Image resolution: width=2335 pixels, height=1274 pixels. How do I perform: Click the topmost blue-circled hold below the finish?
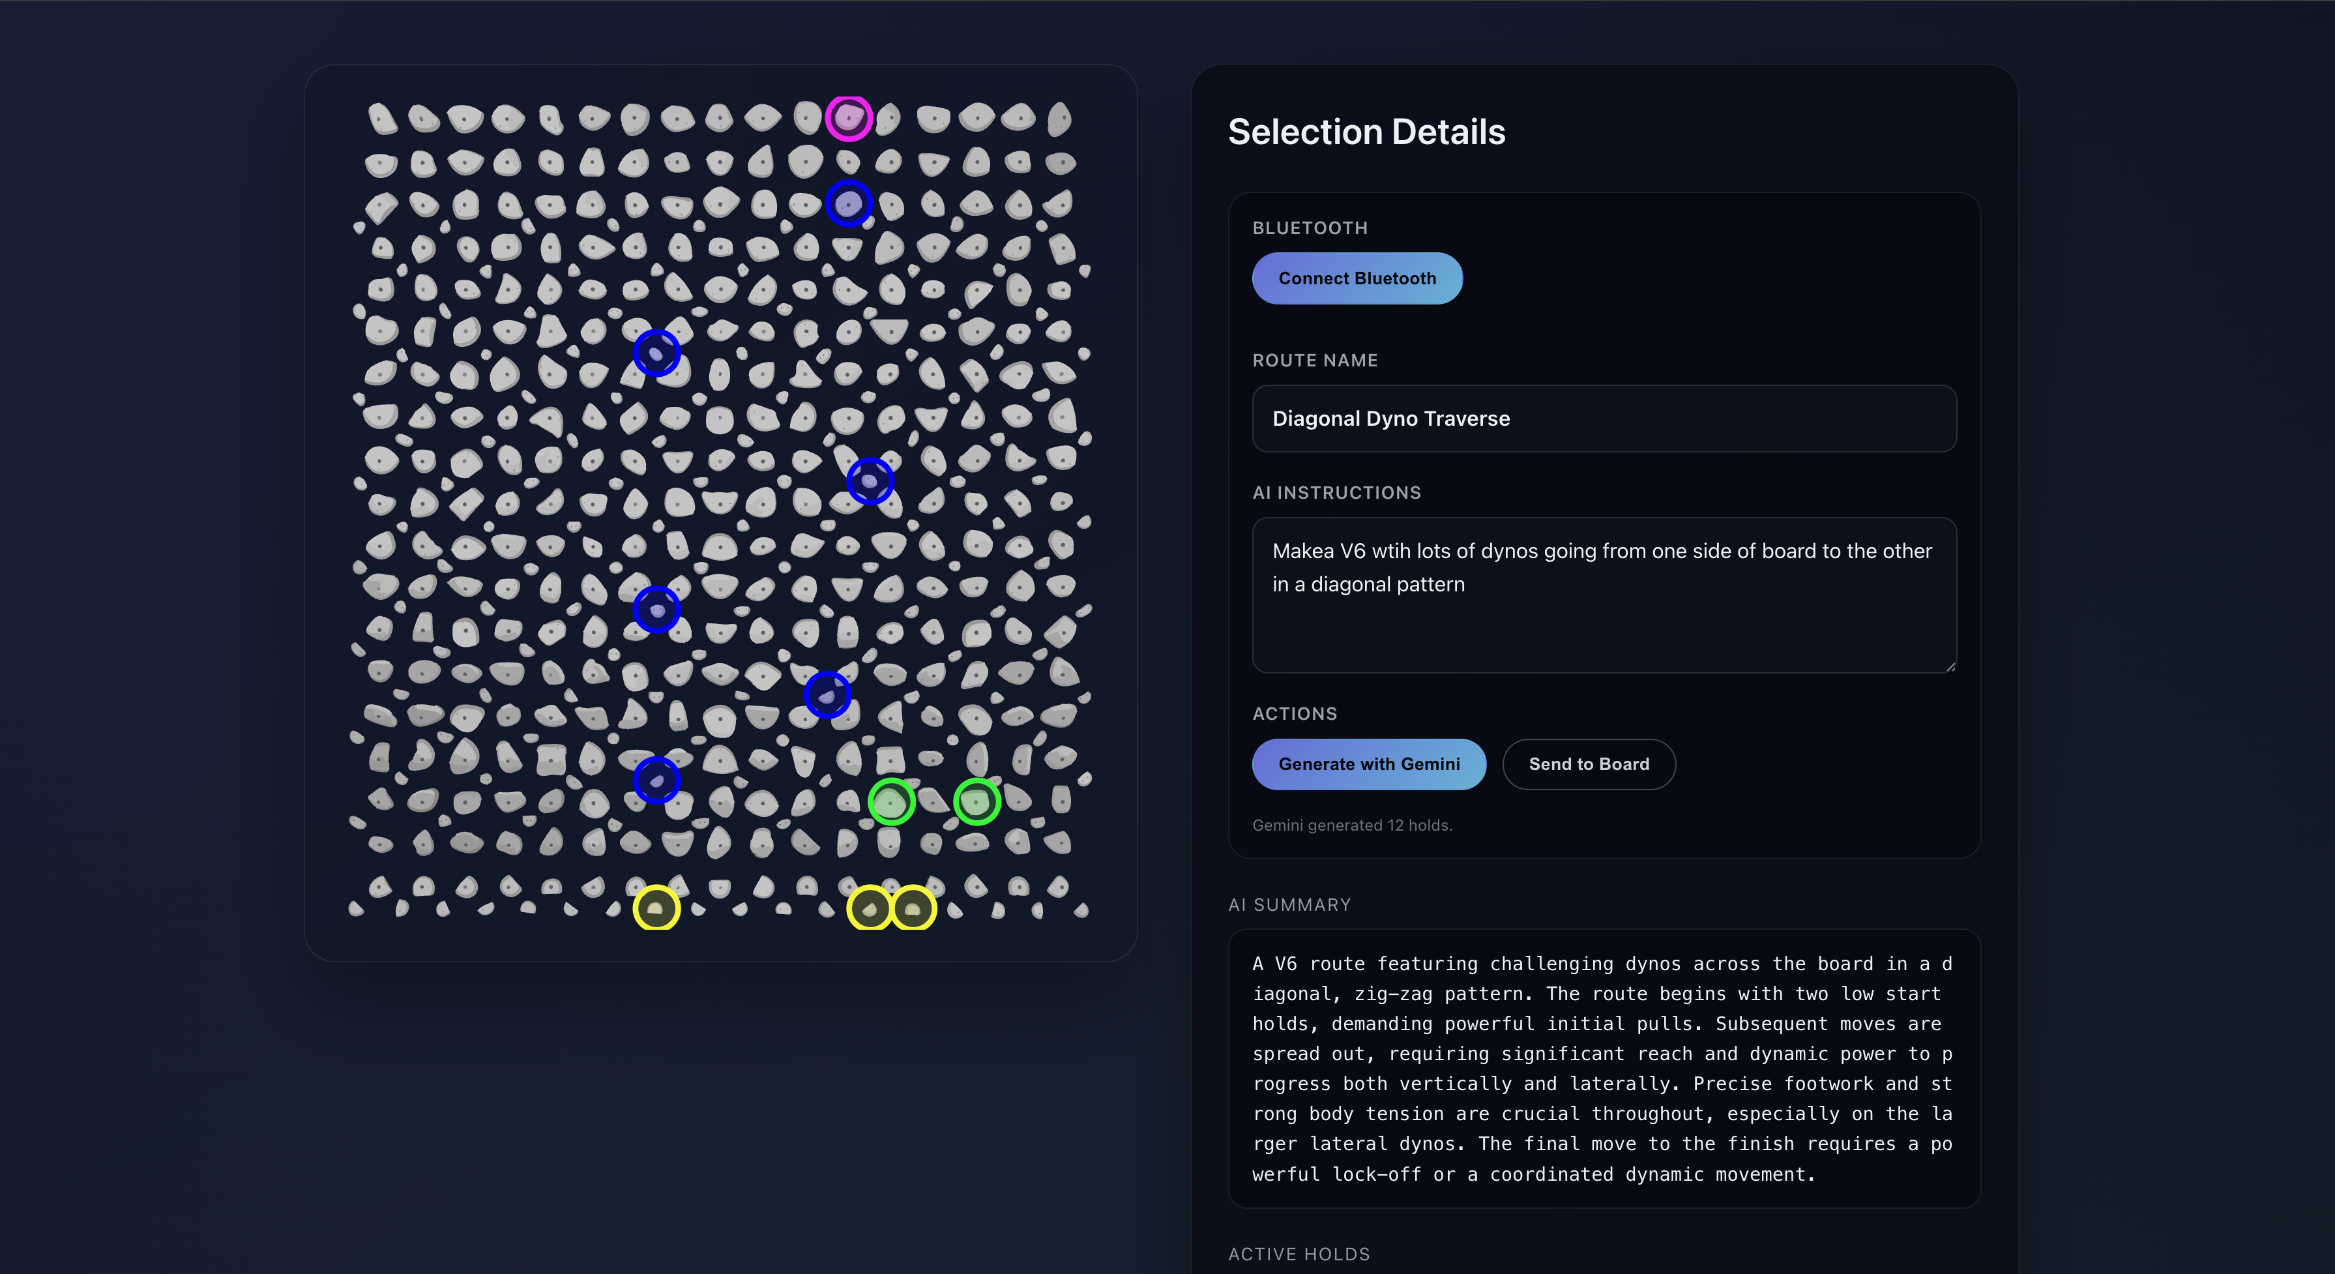tap(849, 203)
